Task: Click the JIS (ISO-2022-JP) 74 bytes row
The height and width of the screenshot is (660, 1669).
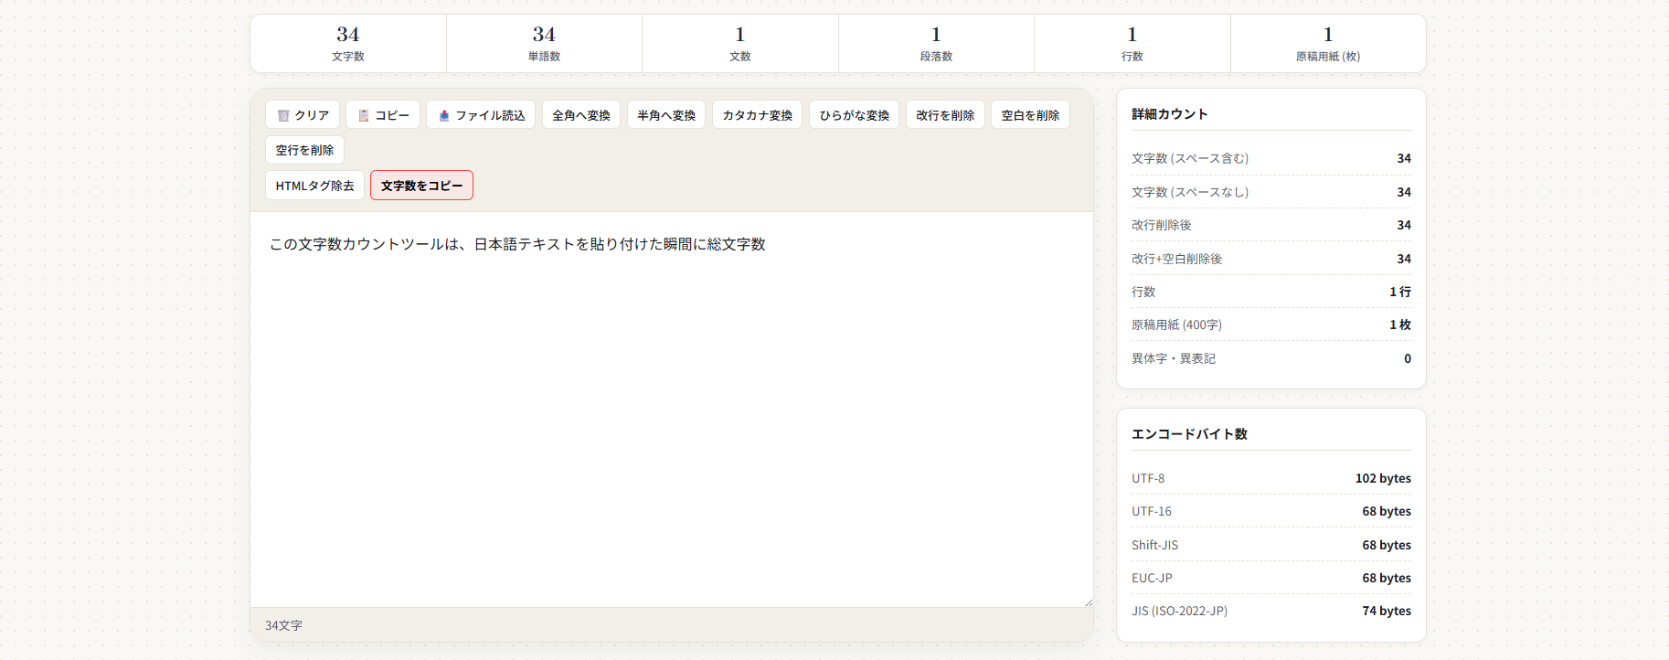Action: pyautogui.click(x=1271, y=611)
